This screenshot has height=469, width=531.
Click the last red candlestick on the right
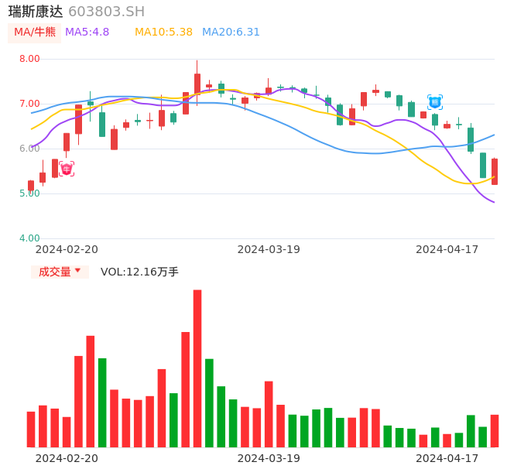point(495,171)
